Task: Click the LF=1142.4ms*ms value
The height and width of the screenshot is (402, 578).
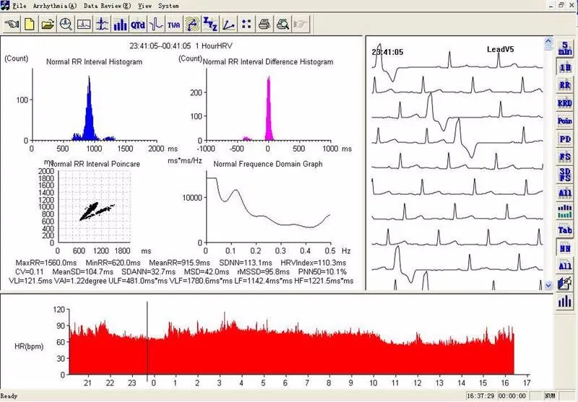Action: click(263, 281)
